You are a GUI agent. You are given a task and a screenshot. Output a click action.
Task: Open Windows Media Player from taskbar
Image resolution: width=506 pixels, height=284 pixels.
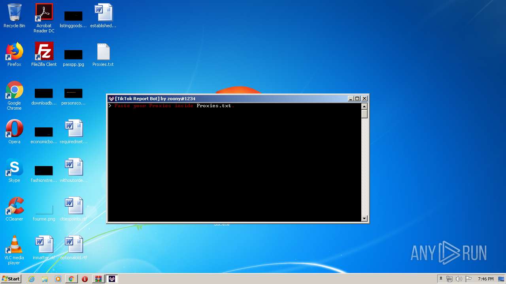pyautogui.click(x=58, y=279)
